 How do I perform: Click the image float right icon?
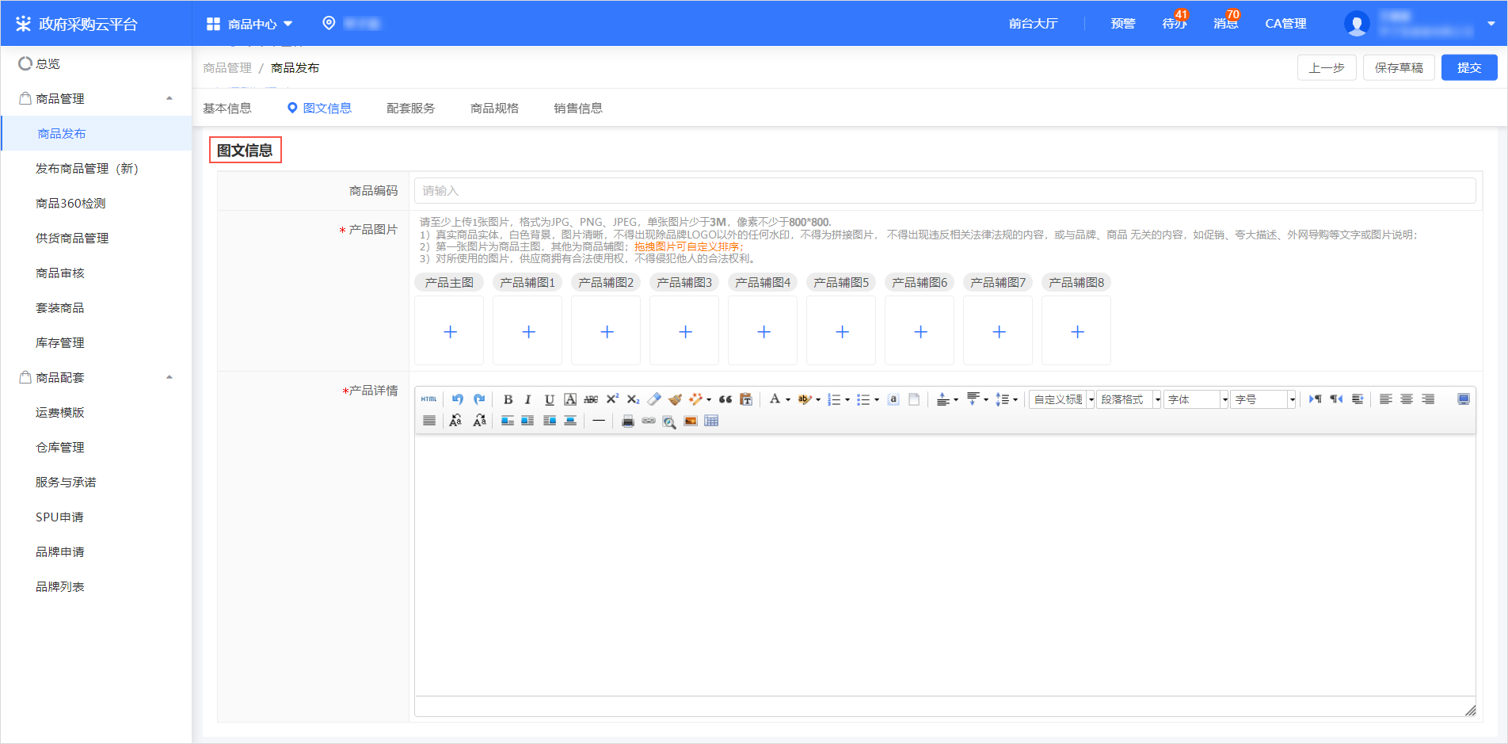click(549, 421)
